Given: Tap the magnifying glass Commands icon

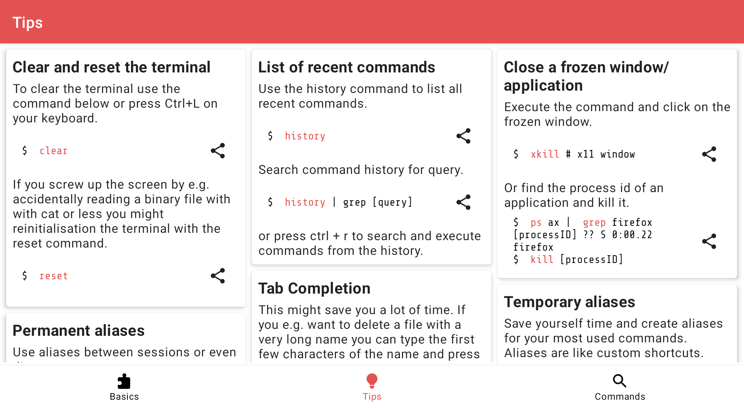Looking at the screenshot, I should (620, 381).
